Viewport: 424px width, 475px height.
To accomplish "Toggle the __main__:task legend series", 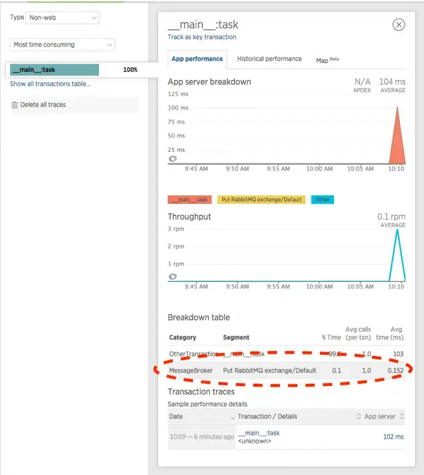I will point(189,200).
